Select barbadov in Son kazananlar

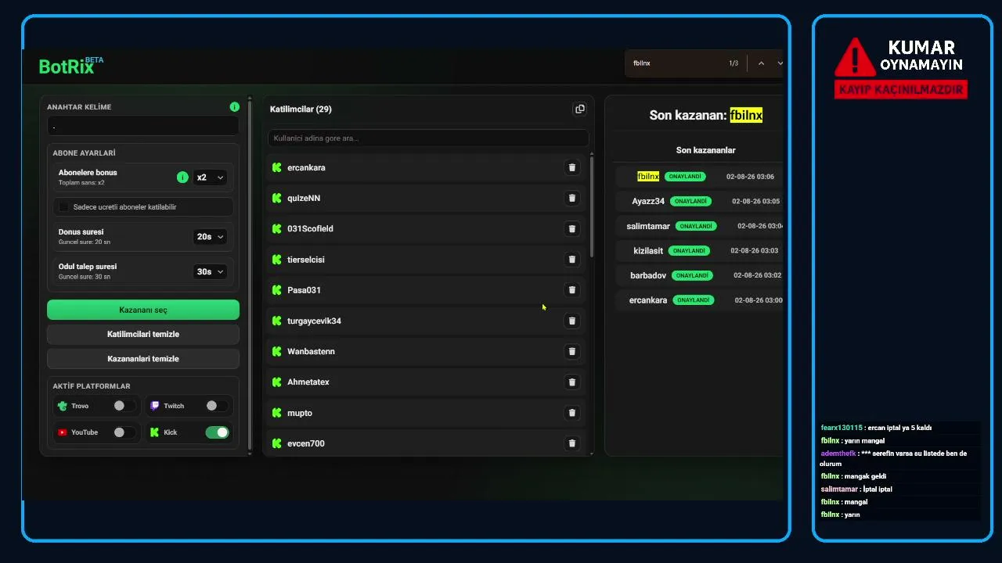648,275
